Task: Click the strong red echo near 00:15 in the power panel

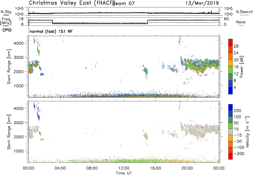Action: (30, 70)
